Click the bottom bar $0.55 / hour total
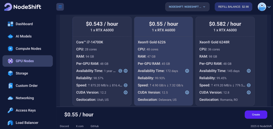This screenshot has width=273, height=129. click(x=79, y=115)
